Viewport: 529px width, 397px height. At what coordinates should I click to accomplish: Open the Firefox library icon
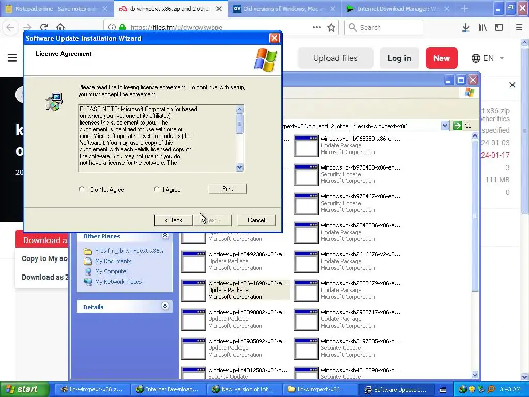[x=483, y=27]
